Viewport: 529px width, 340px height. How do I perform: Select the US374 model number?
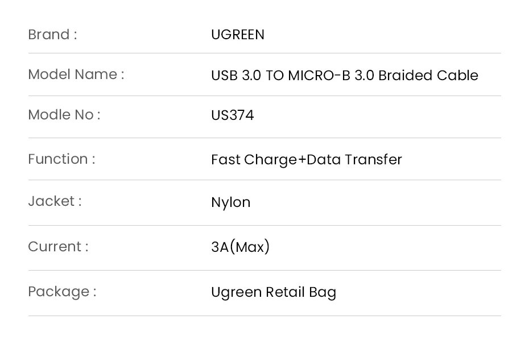[x=232, y=115]
